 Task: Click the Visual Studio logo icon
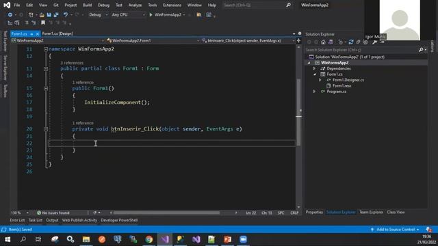click(x=7, y=5)
